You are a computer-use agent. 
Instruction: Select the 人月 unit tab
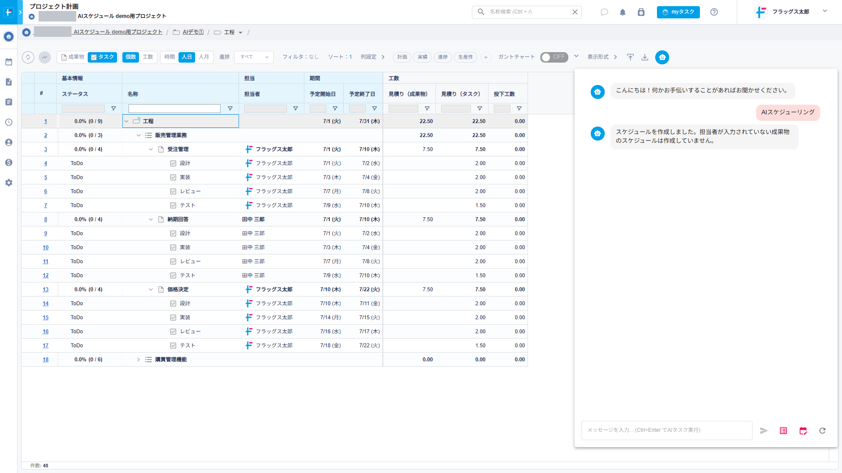(x=204, y=57)
